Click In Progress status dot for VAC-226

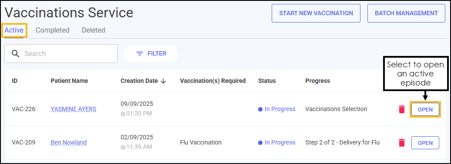click(x=260, y=109)
